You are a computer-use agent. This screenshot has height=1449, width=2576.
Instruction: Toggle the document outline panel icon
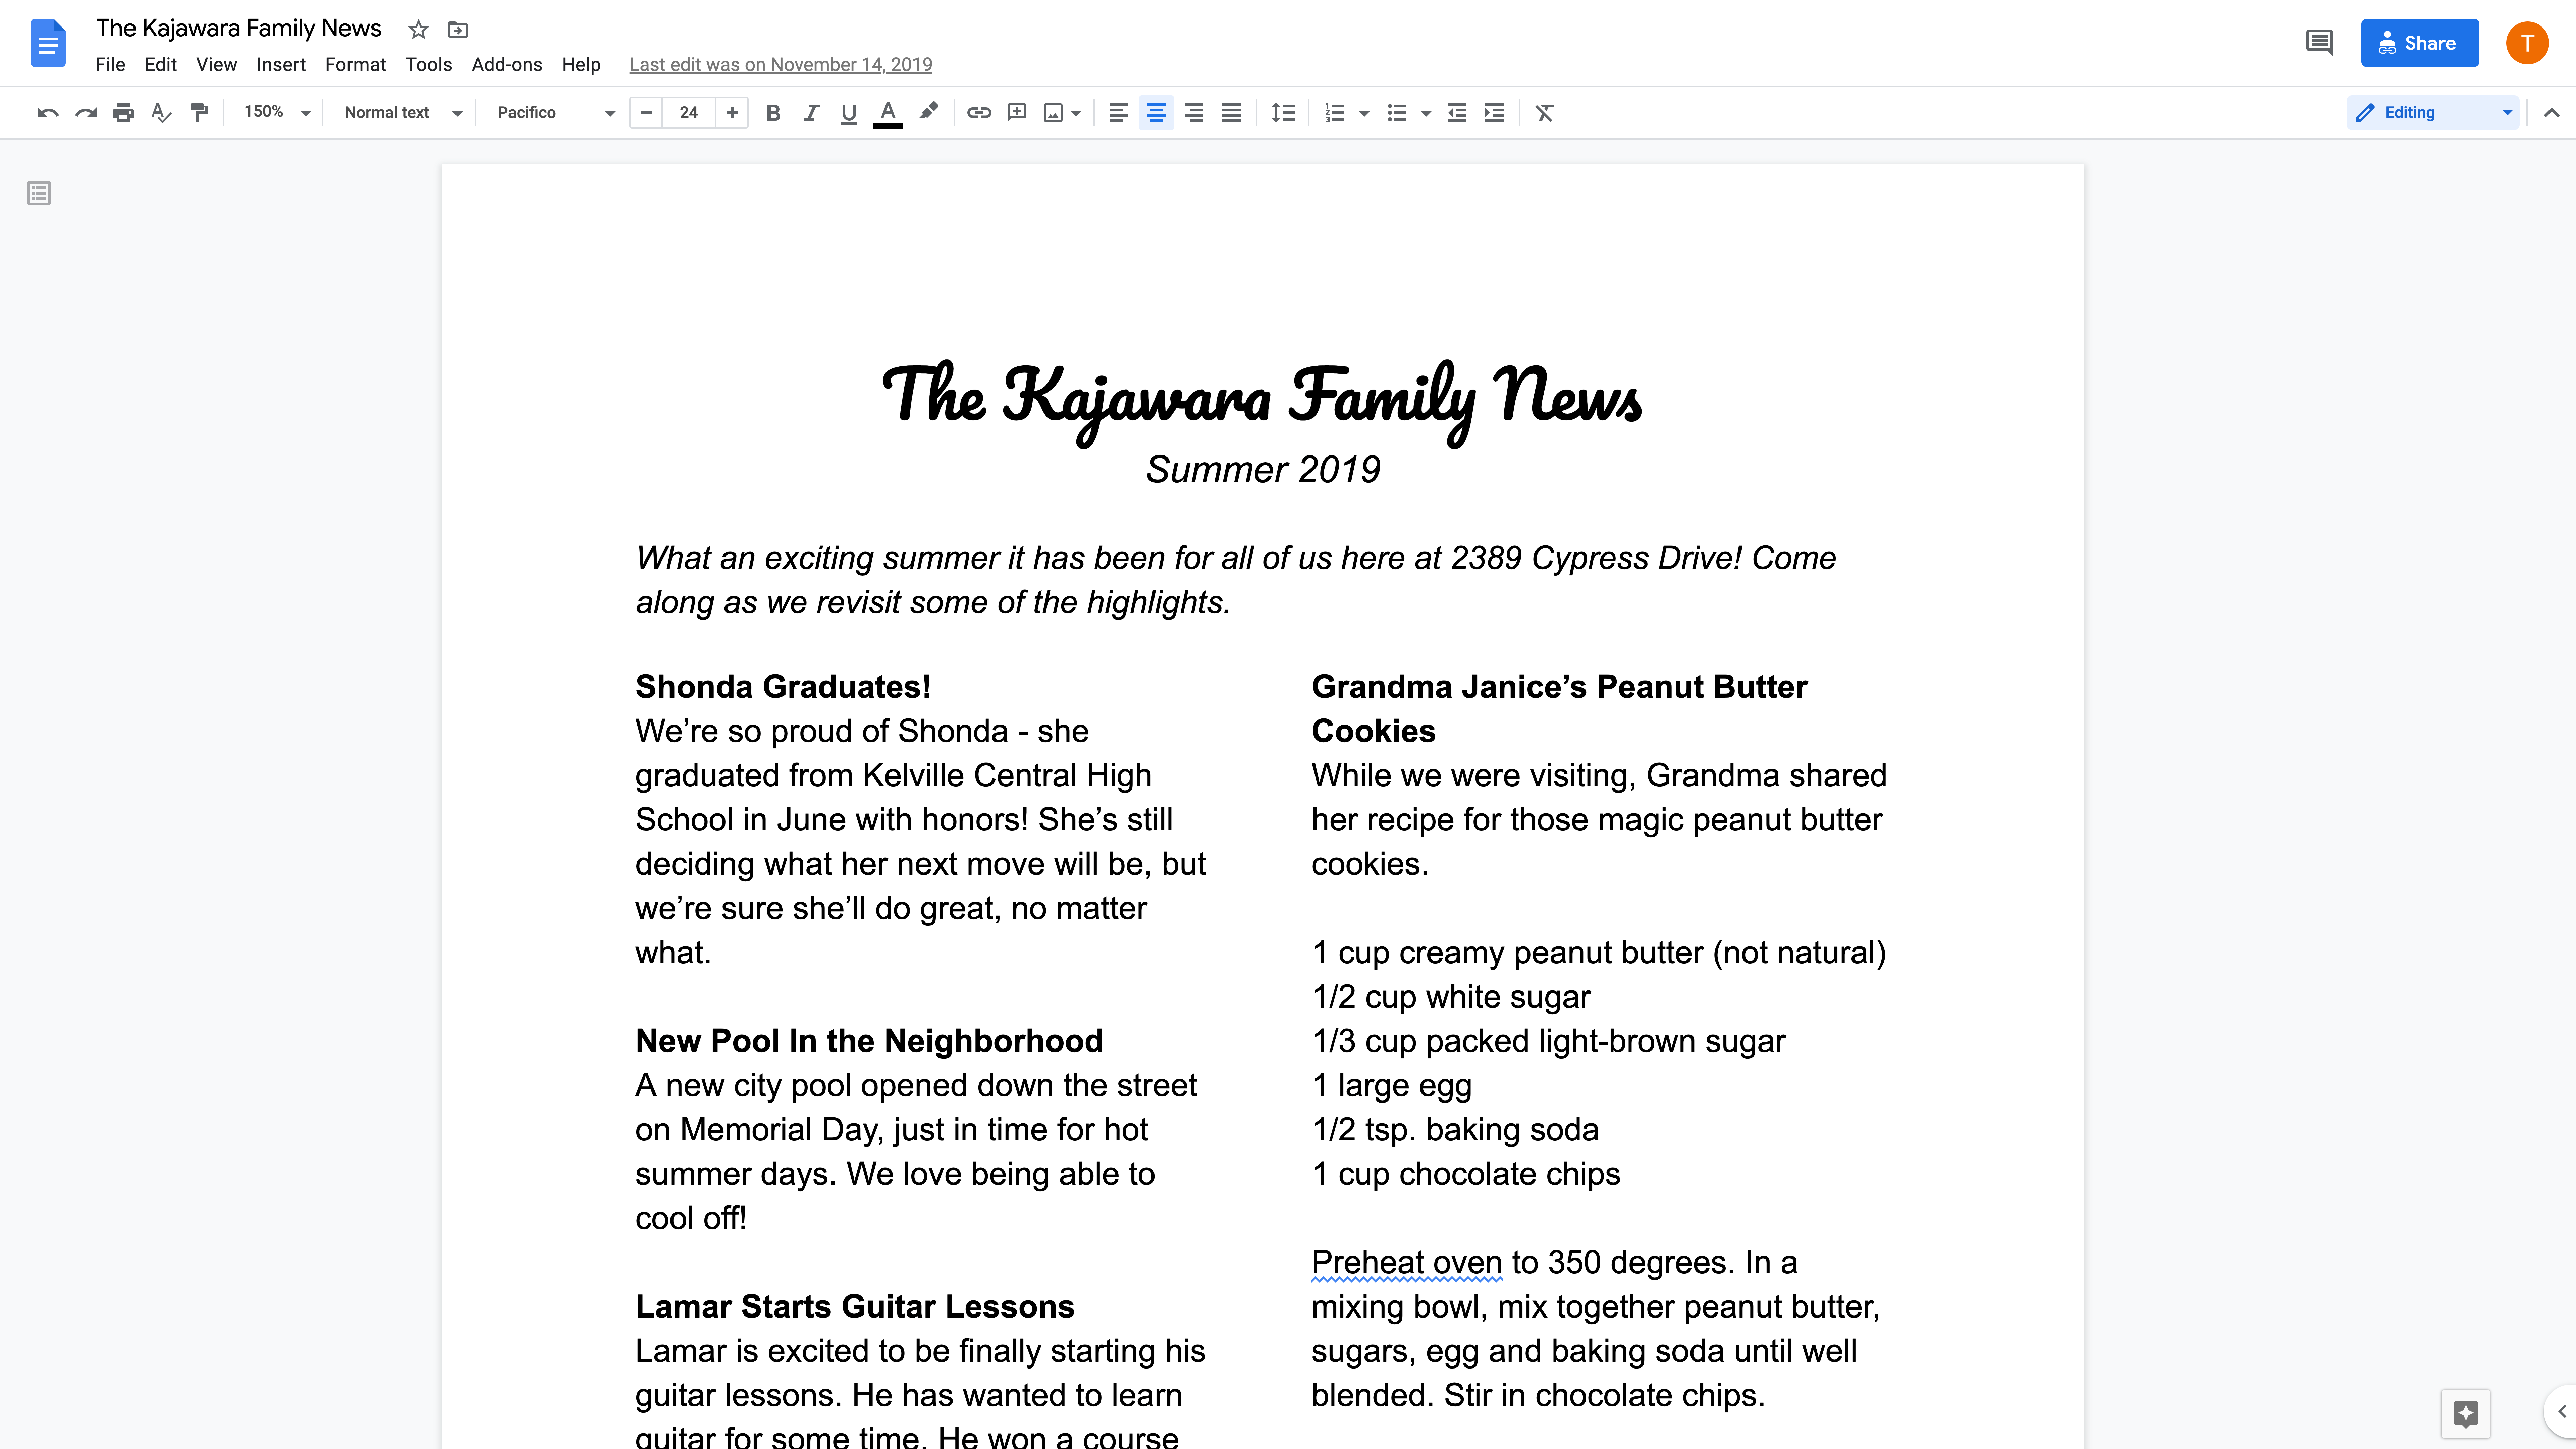(39, 193)
